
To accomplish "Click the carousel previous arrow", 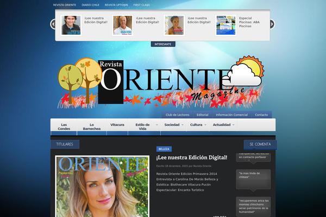I will (x=53, y=24).
